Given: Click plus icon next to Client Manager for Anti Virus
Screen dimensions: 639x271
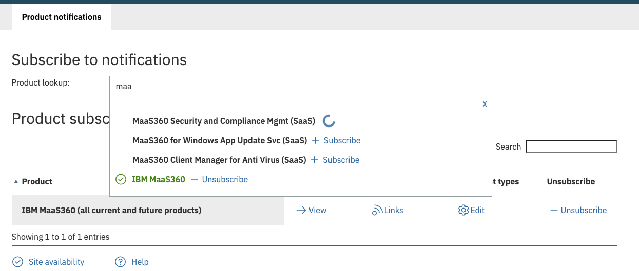Looking at the screenshot, I should (315, 160).
